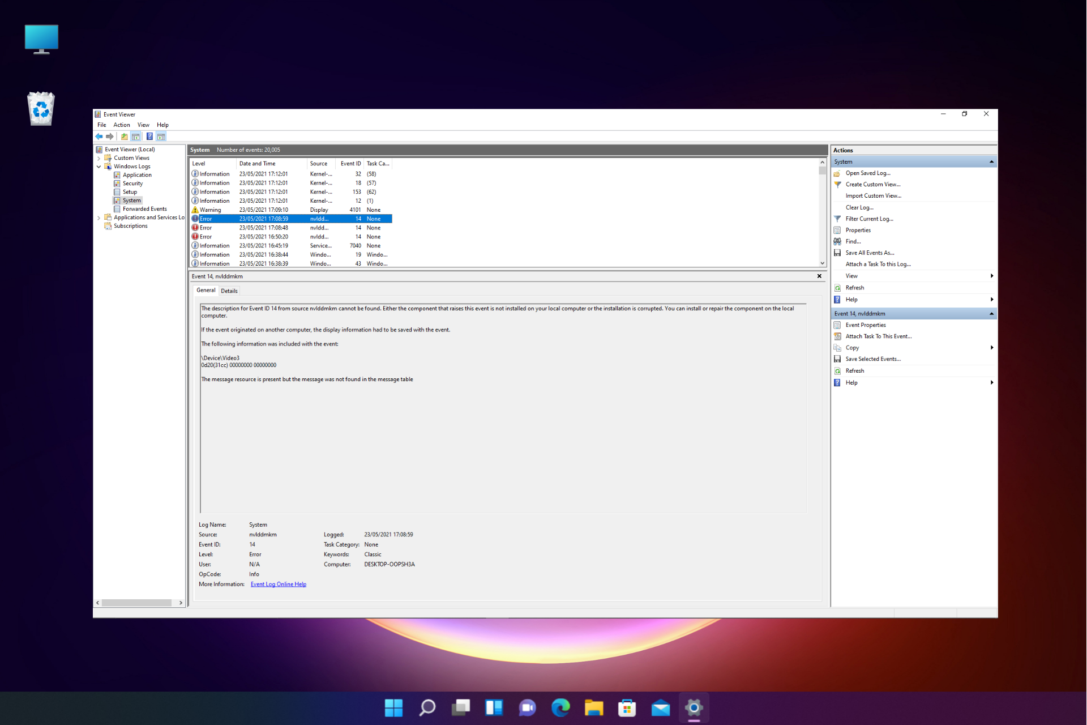Open Filter Current Log in Actions pane
Screen dimensions: 1087x725
click(869, 219)
